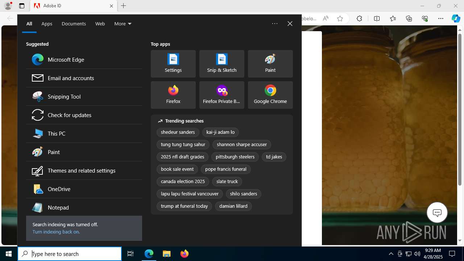
Task: Open Themes and related settings
Action: (84, 170)
